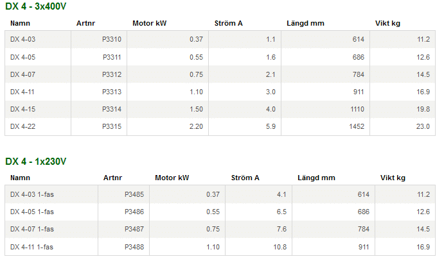The height and width of the screenshot is (277, 444).
Task: Click the "DX 4-11 1-fas" product name
Action: coord(32,246)
